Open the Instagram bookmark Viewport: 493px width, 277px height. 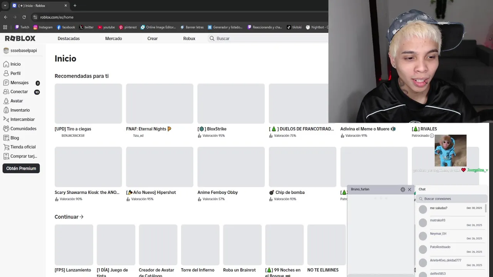(x=43, y=27)
